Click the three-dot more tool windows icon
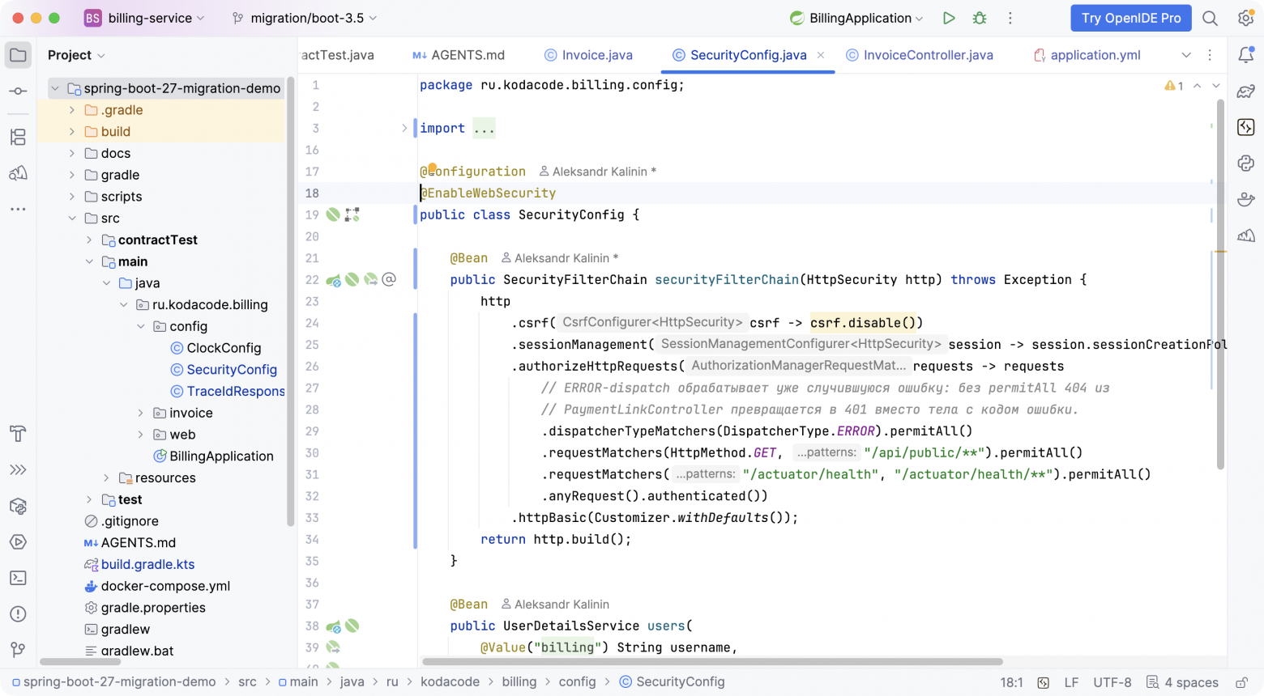Viewport: 1264px width, 696px height. (18, 209)
